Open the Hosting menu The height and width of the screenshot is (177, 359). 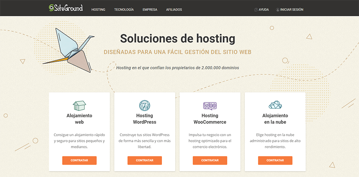pos(99,10)
